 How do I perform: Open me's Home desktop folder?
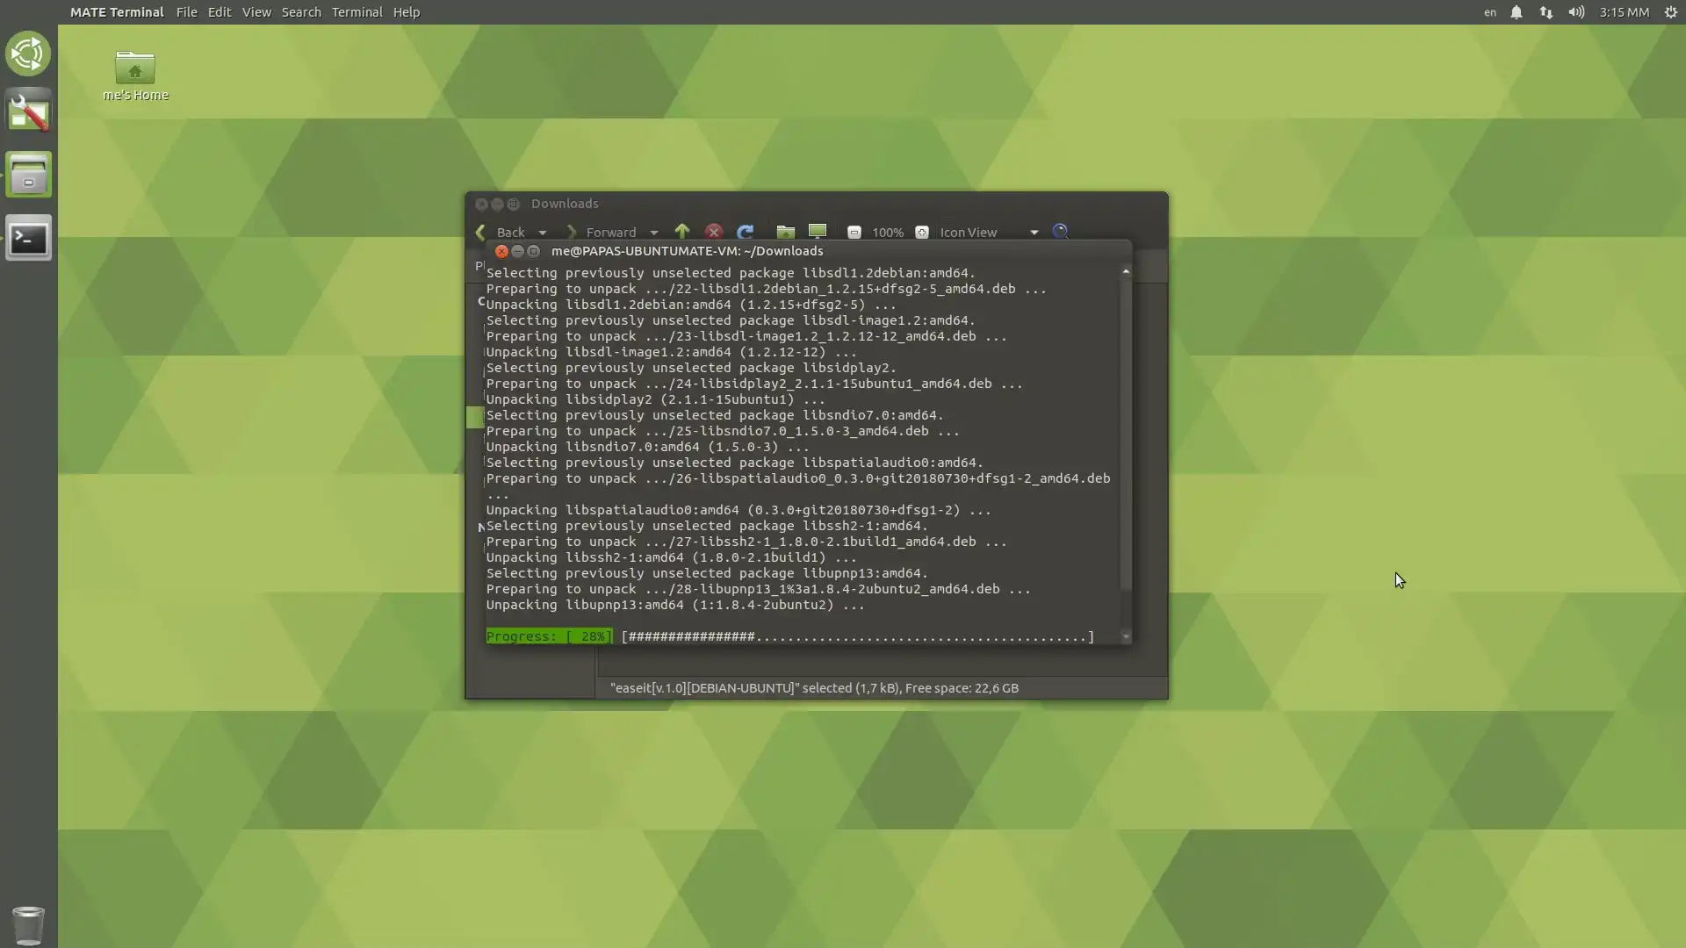135,76
